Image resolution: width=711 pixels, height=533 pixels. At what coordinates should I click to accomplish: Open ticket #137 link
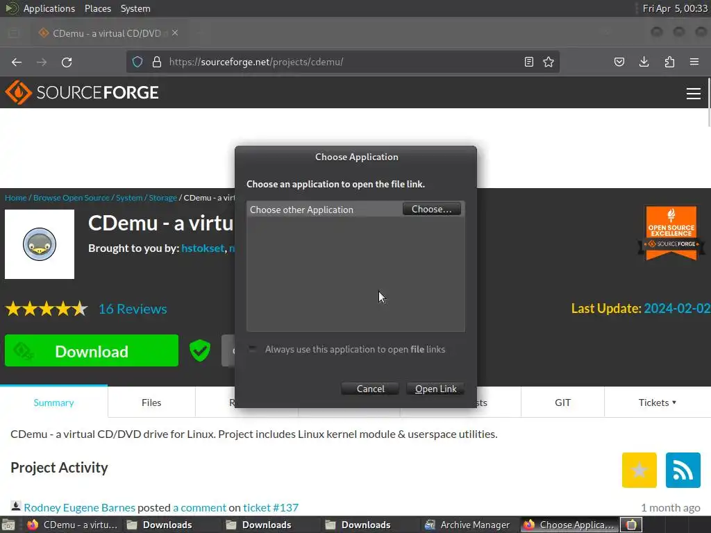[x=271, y=507]
